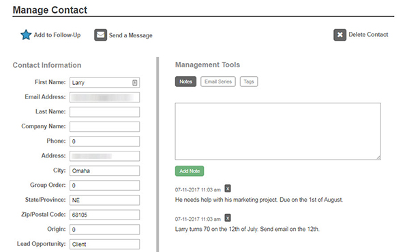This screenshot has width=409, height=252.
Task: Click the Last Name input field
Action: tap(104, 112)
